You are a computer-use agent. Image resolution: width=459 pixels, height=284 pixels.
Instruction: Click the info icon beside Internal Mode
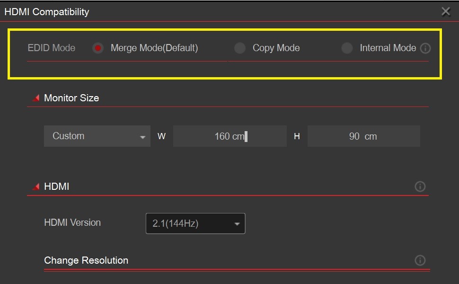425,48
